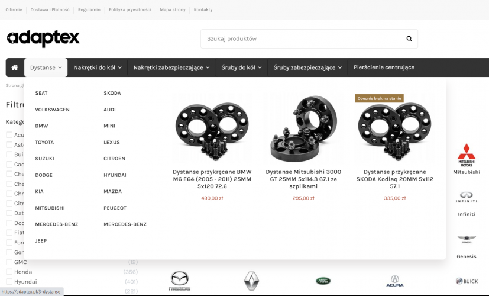This screenshot has width=489, height=296.
Task: Click the Obecnie brak na stanie badge
Action: click(379, 98)
